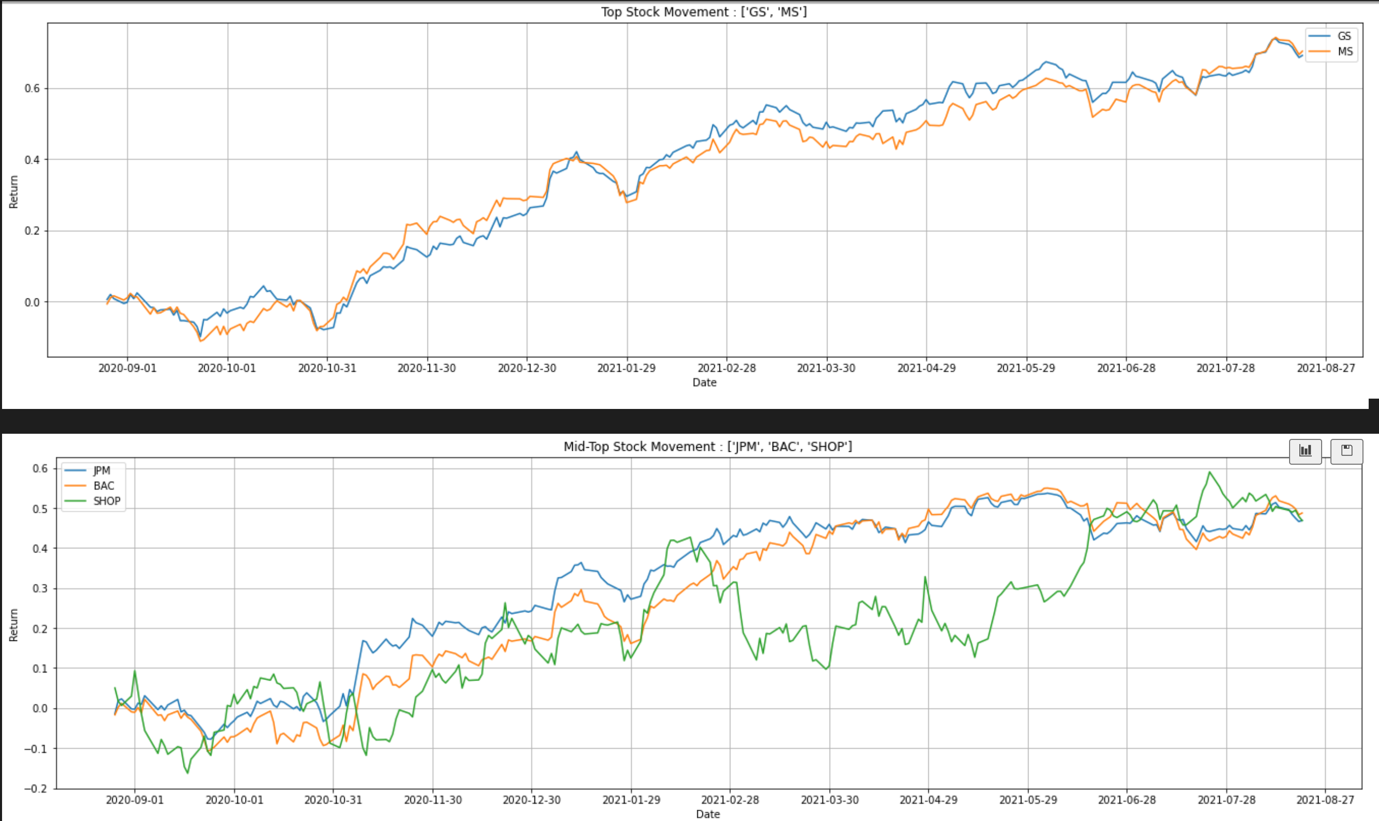Image resolution: width=1379 pixels, height=821 pixels.
Task: Select BAC entry in the bottom chart legend
Action: point(89,486)
